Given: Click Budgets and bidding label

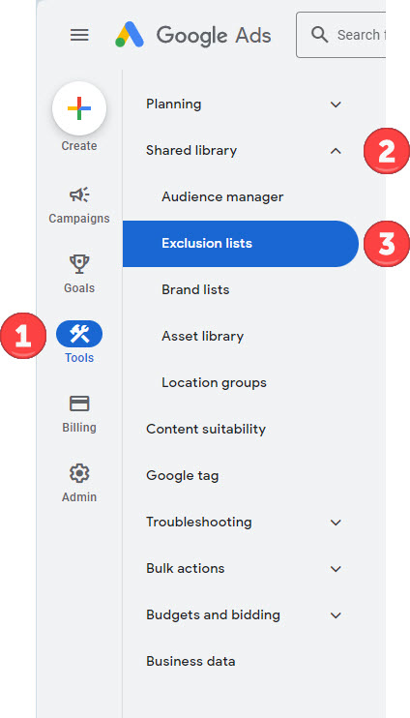Looking at the screenshot, I should pos(214,615).
